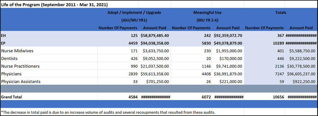Select the Dentists count '426'
Viewport: 318px width, 116px height.
click(x=134, y=59)
